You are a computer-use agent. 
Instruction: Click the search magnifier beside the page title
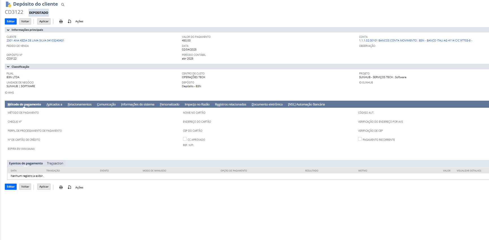click(x=63, y=5)
